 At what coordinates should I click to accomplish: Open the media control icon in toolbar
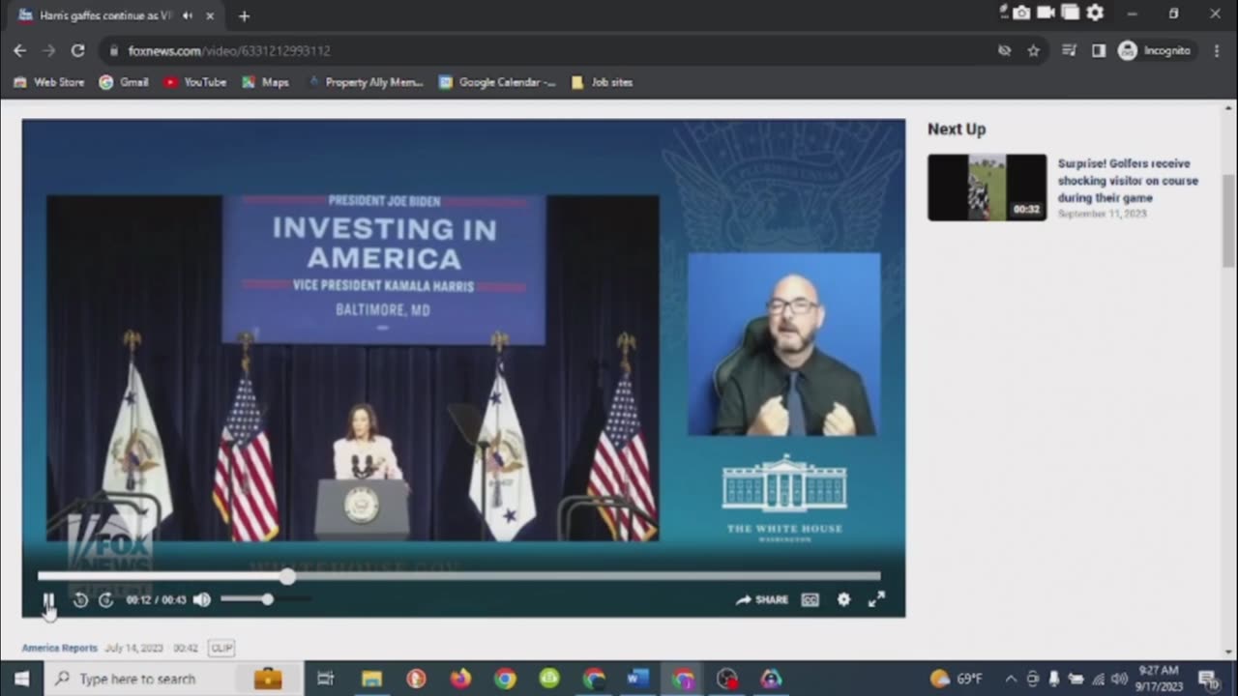pyautogui.click(x=1069, y=50)
